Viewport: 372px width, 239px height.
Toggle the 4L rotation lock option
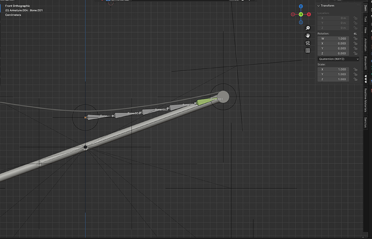[x=355, y=33]
